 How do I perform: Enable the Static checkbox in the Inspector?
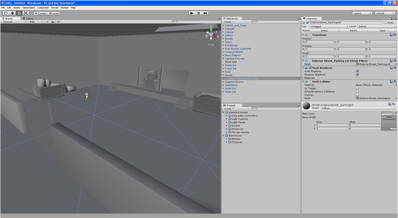386,23
